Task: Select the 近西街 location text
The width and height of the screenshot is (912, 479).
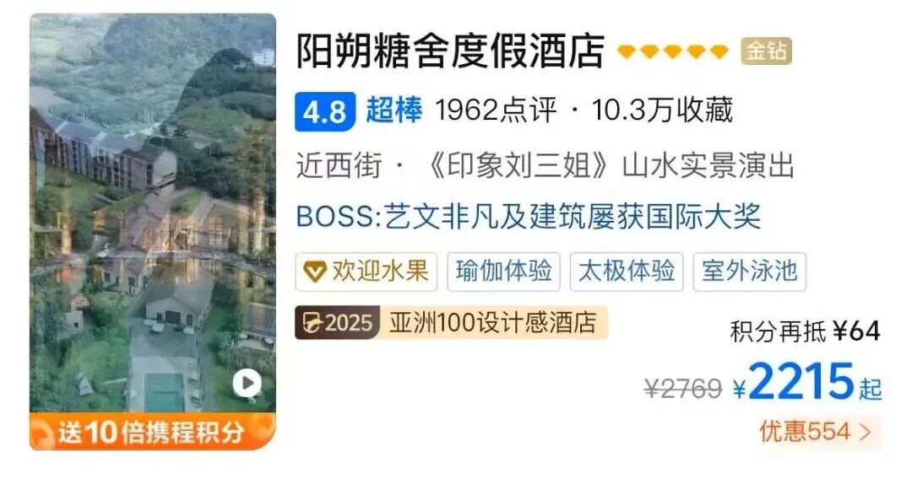Action: (x=339, y=165)
